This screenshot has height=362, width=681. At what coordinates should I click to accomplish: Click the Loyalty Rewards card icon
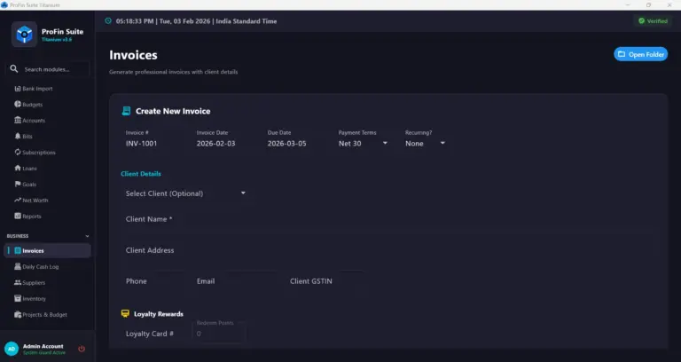pyautogui.click(x=125, y=313)
